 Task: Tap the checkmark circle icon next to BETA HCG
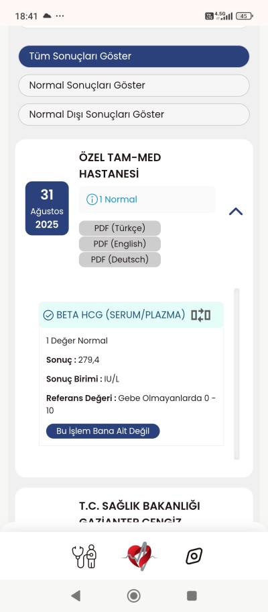48,315
